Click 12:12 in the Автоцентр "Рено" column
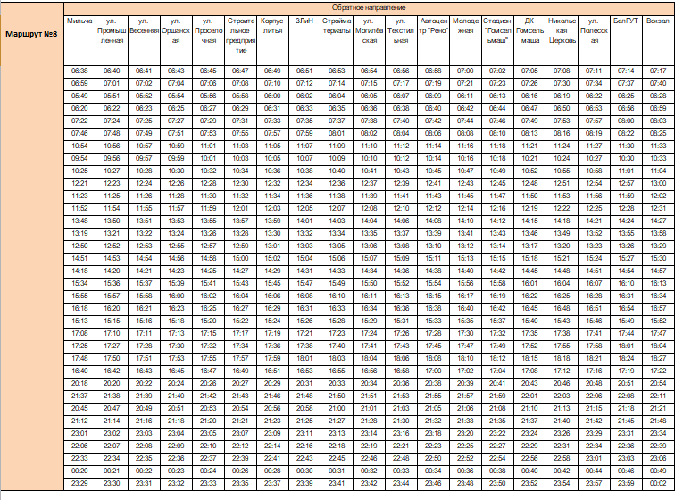The image size is (683, 500). pos(433,209)
